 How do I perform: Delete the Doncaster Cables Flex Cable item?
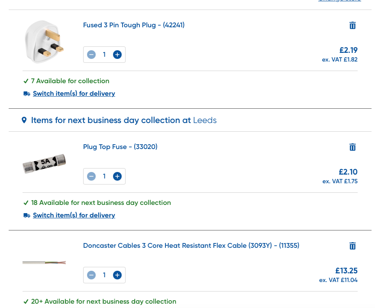[x=352, y=246]
